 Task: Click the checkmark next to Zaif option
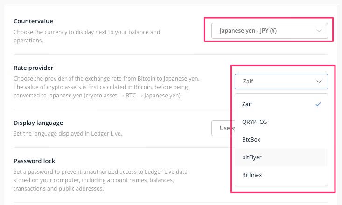318,104
